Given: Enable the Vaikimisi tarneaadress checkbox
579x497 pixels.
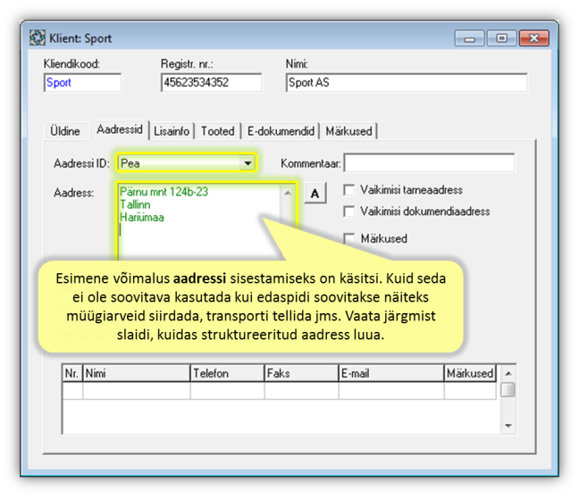Looking at the screenshot, I should (349, 190).
